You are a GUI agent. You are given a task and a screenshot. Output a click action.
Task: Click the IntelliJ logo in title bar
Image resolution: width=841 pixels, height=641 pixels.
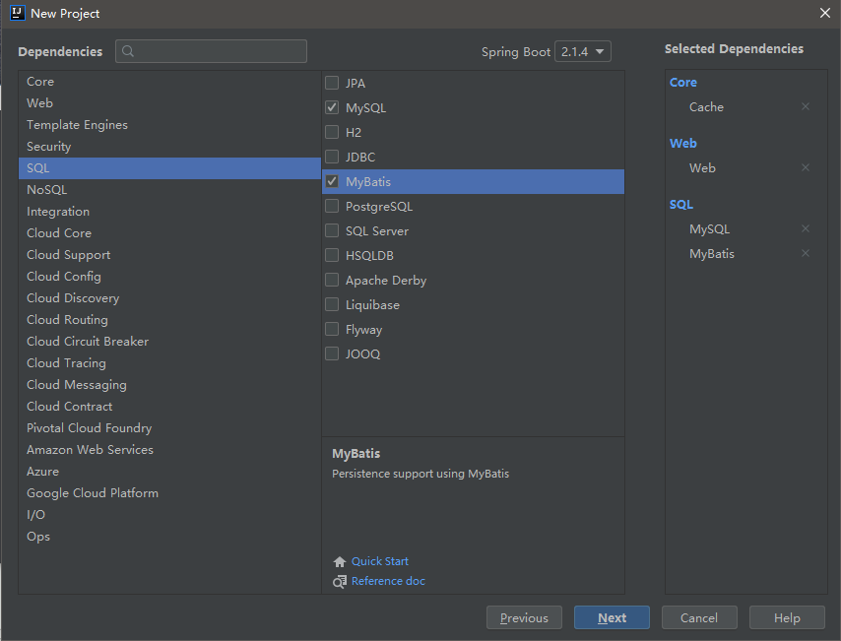17,13
